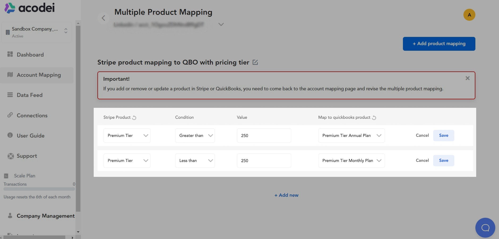499x239 pixels.
Task: Click the User Guide info icon
Action: coord(10,135)
